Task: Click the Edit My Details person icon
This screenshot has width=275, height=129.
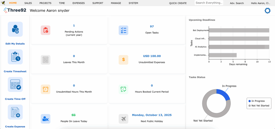Action: (x=15, y=29)
